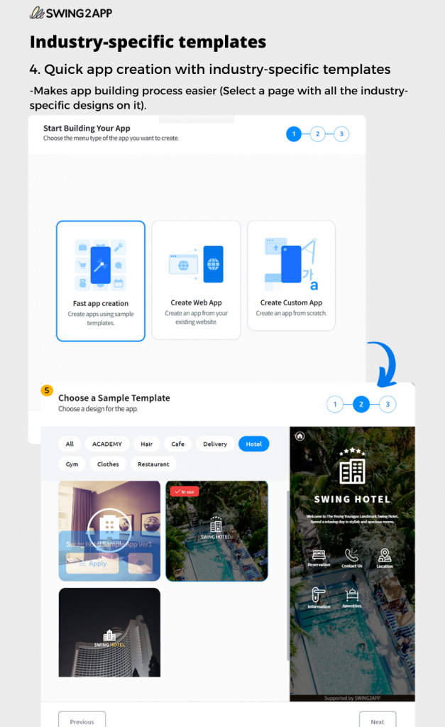Click active step 2 in Sample Template stepper
Screen dimensions: 445x727
pyautogui.click(x=361, y=404)
